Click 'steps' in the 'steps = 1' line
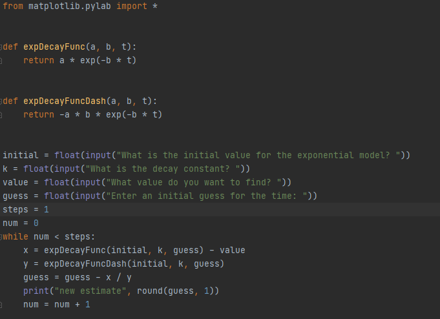The width and height of the screenshot is (440, 319). pos(16,210)
